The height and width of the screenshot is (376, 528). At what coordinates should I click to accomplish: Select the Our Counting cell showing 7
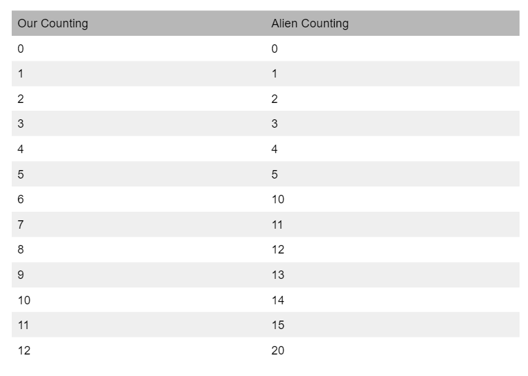(21, 225)
